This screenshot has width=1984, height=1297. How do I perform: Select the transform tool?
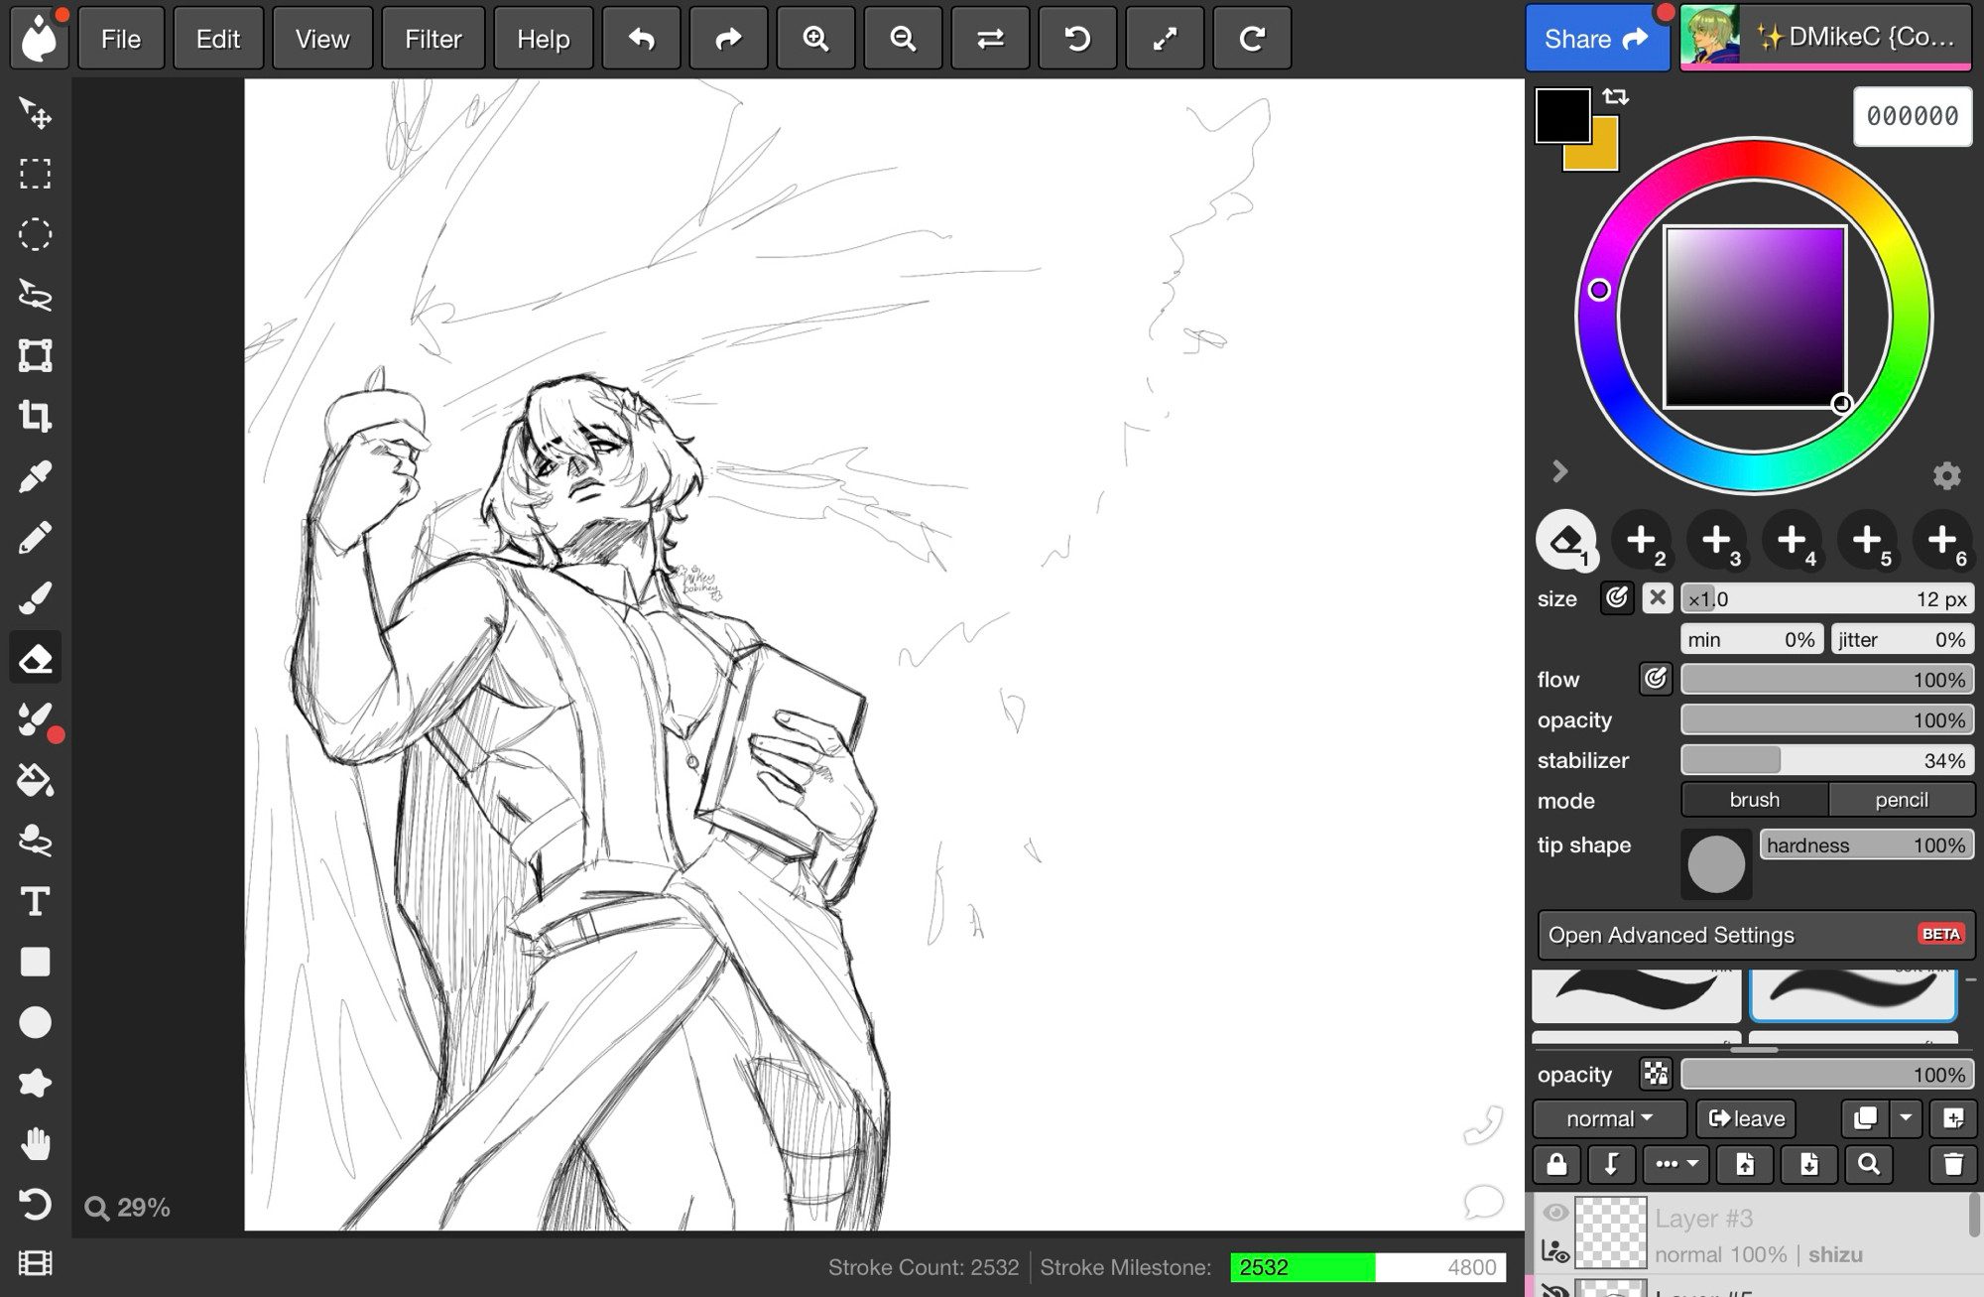coord(36,355)
